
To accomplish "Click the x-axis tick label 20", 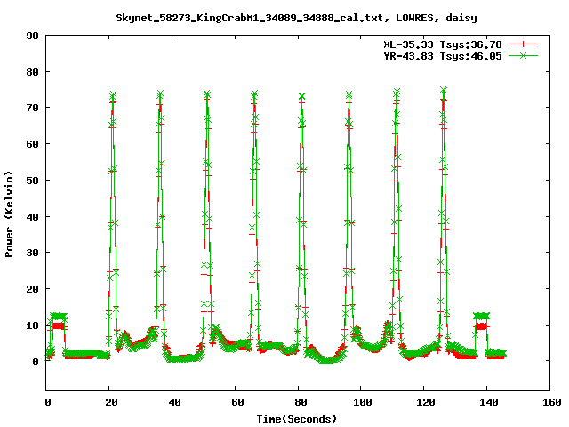I will (111, 402).
